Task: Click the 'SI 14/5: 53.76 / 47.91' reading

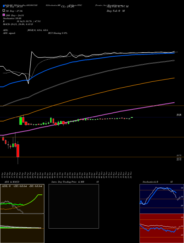Action: (x=29, y=21)
